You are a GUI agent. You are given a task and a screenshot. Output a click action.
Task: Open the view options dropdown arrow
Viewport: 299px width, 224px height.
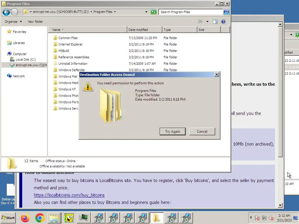click(x=207, y=22)
